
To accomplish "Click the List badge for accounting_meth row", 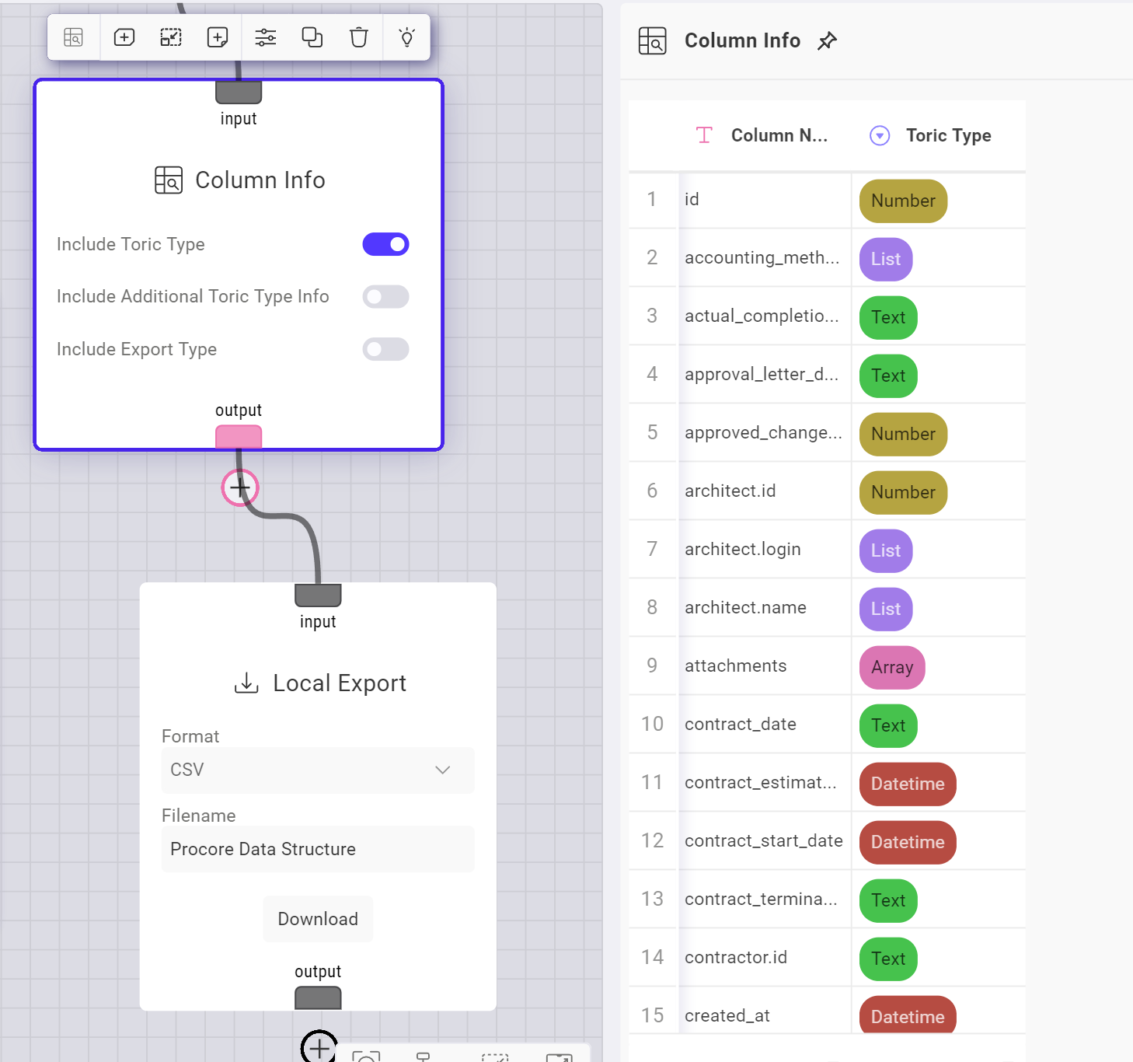I will pos(886,260).
